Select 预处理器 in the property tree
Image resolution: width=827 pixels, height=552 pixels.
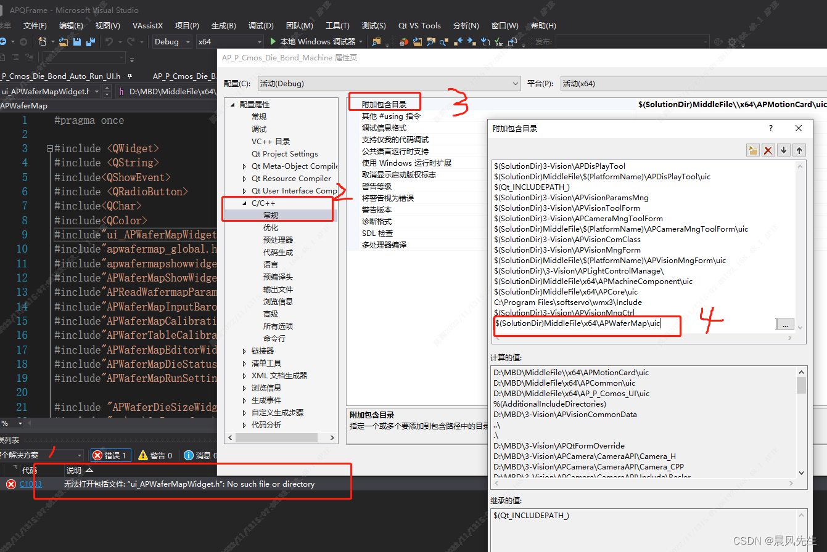click(278, 240)
